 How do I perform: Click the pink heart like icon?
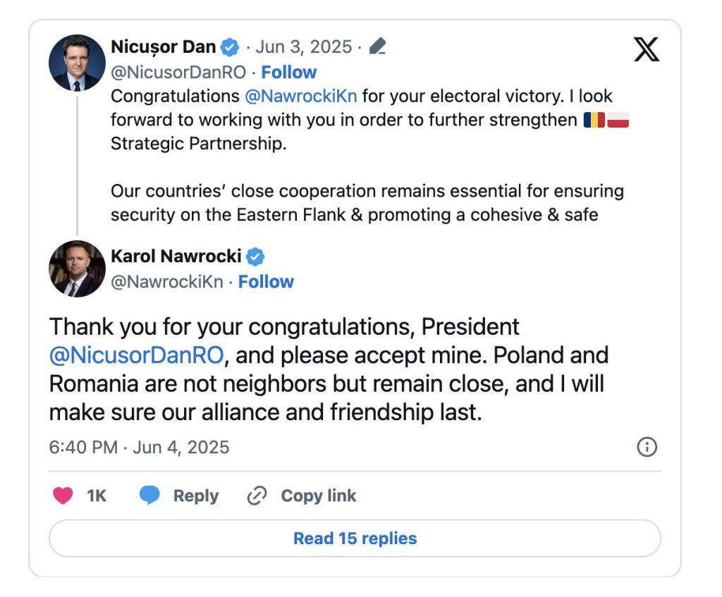pyautogui.click(x=63, y=496)
